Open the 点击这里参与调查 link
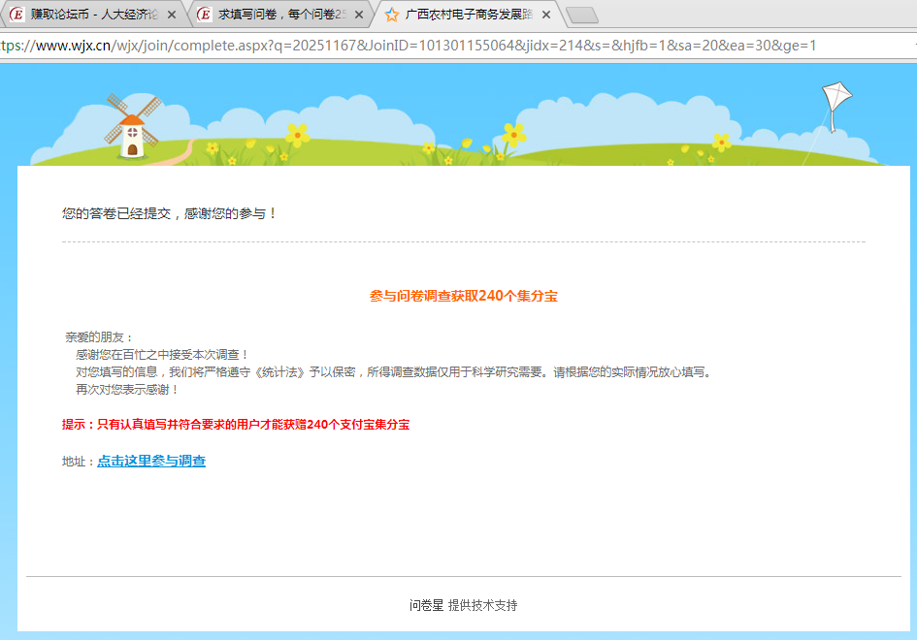The image size is (917, 640). (x=151, y=461)
